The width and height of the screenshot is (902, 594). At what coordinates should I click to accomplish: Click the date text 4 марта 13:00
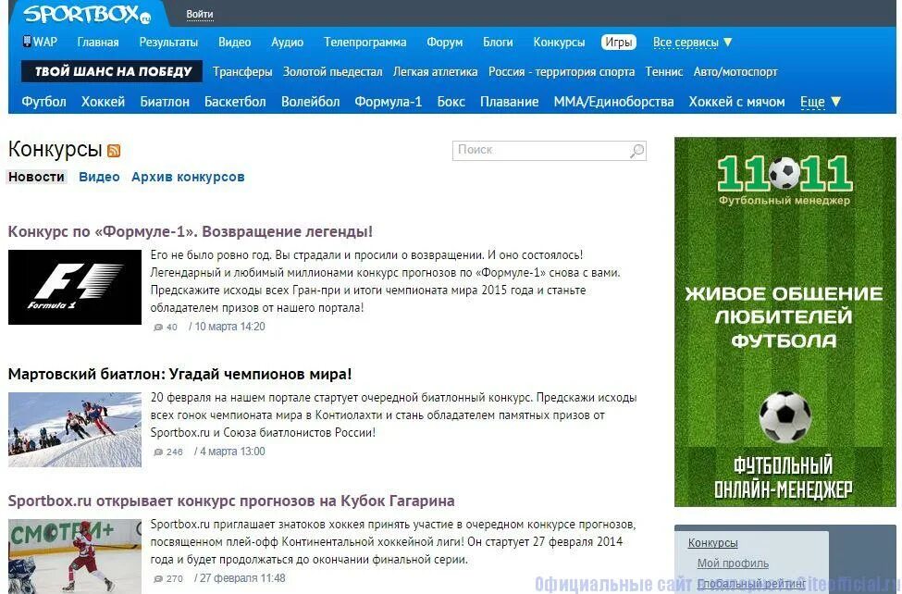[x=232, y=452]
